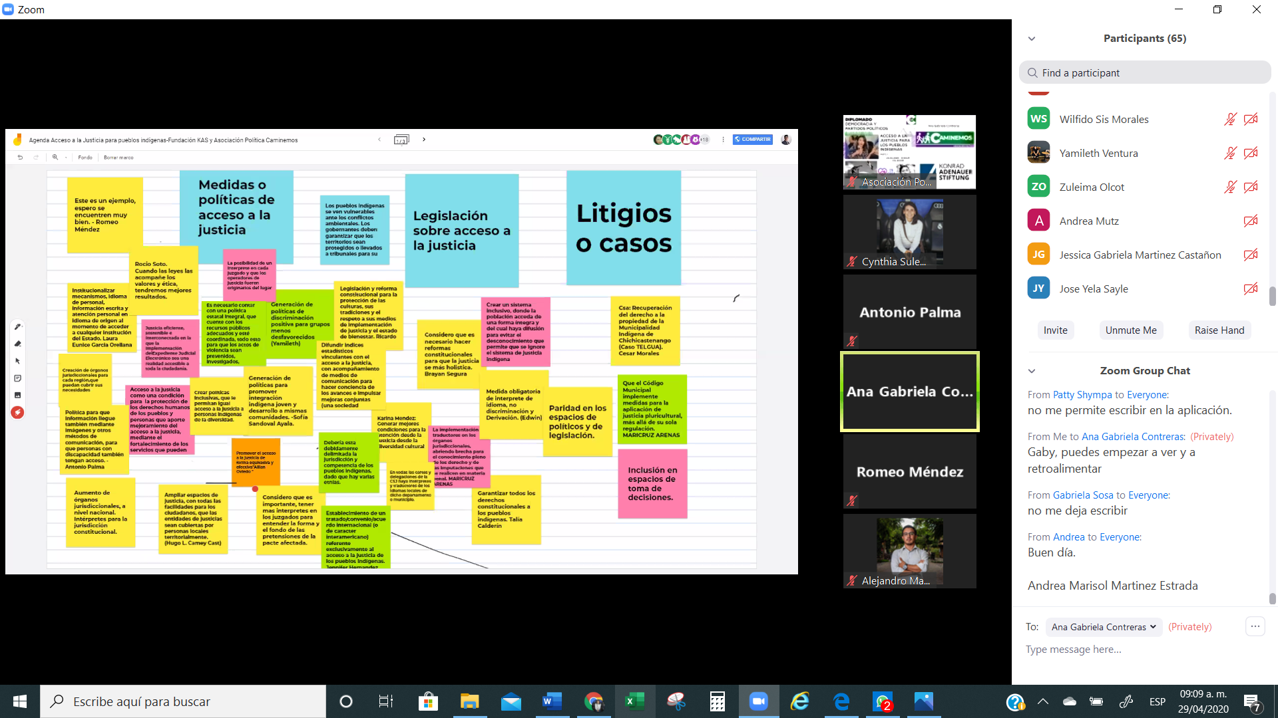1278x718 pixels.
Task: Open Excel from the taskbar
Action: 634,701
